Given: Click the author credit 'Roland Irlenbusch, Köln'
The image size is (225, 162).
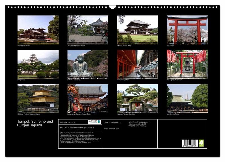Looking at the screenshot, I should coord(111,129).
